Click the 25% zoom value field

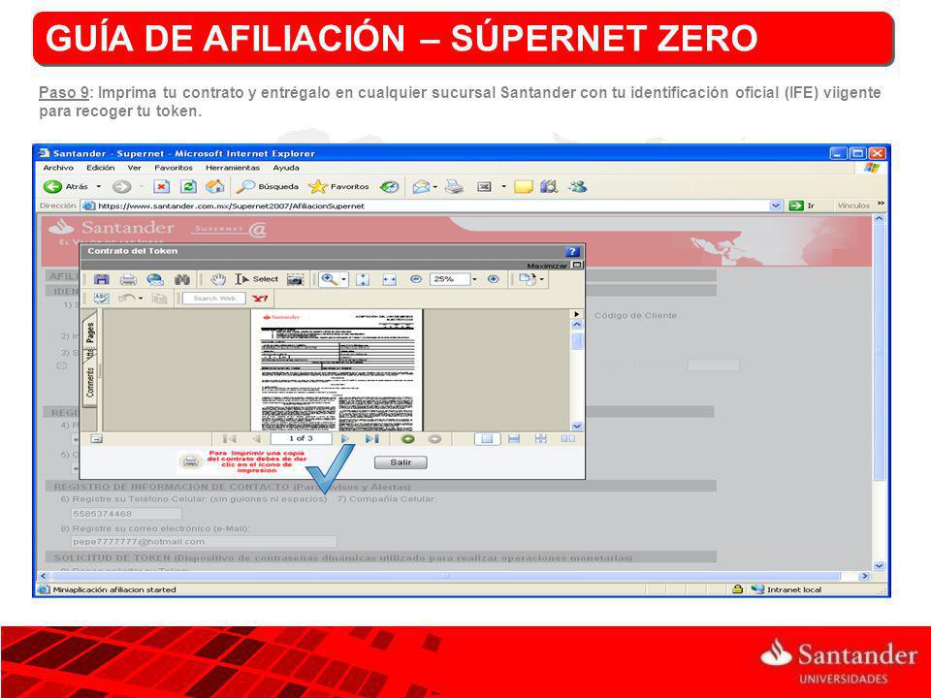(x=450, y=279)
